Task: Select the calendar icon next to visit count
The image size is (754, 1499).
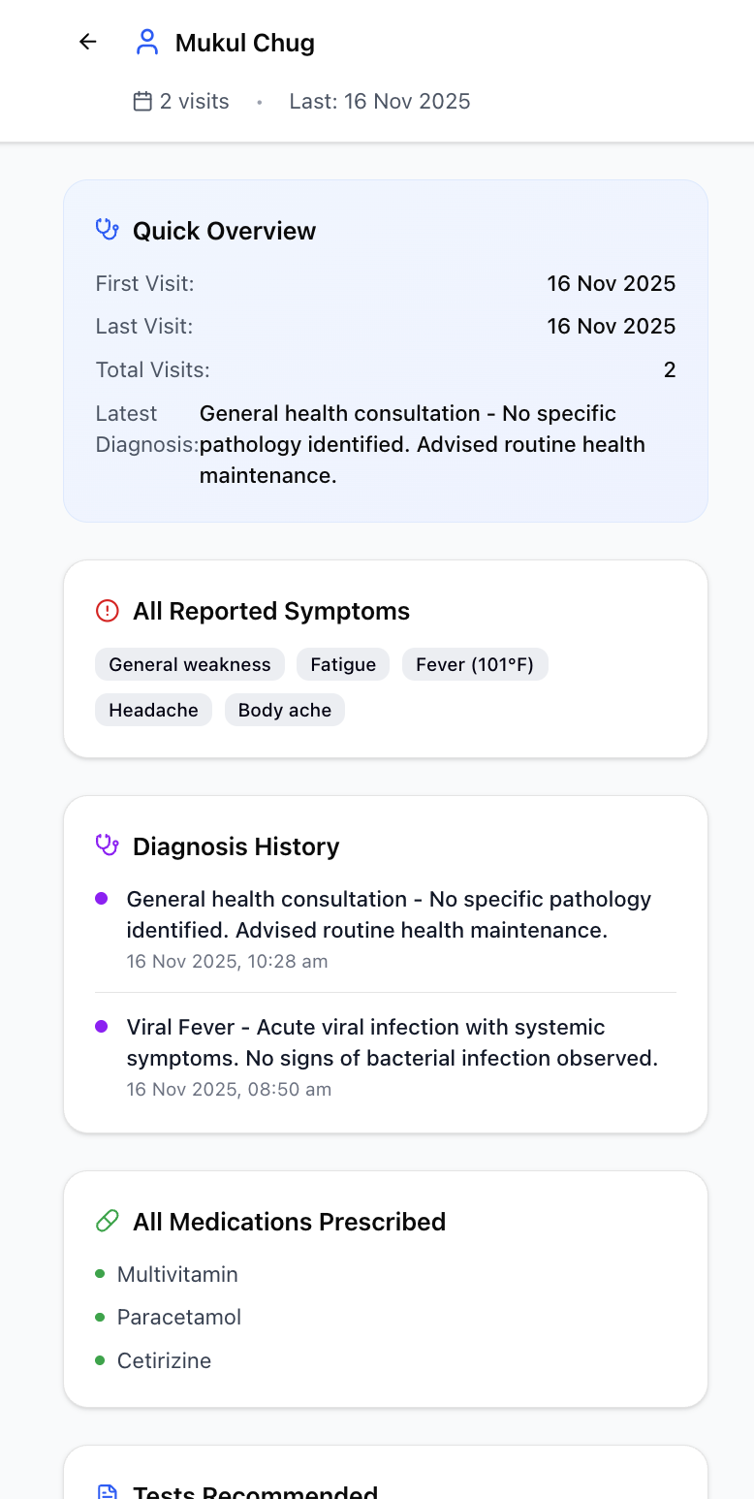Action: click(142, 101)
